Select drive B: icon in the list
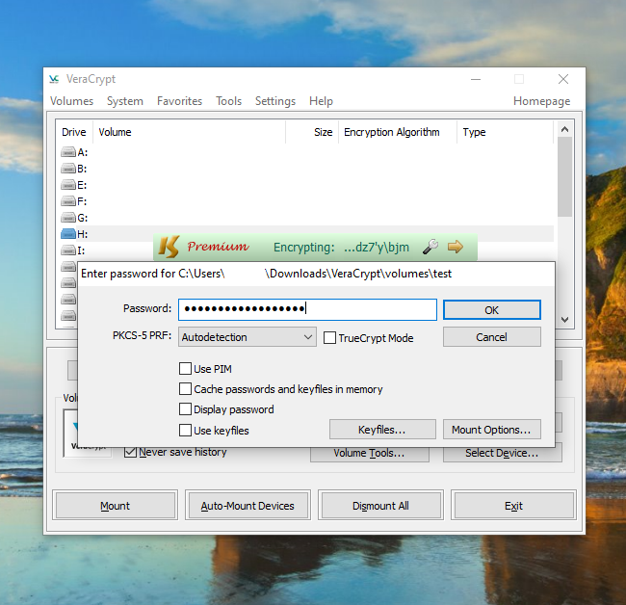The image size is (626, 605). pos(68,169)
